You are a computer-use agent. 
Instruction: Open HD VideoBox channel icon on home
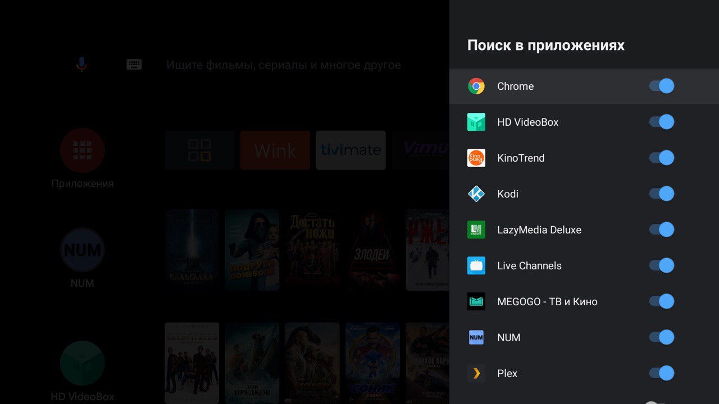coord(83,363)
